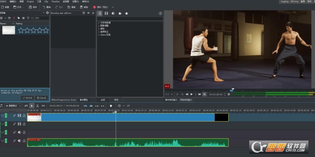
Task: Select the BruceLee clip thumbnail in bin
Action: (x=9, y=30)
